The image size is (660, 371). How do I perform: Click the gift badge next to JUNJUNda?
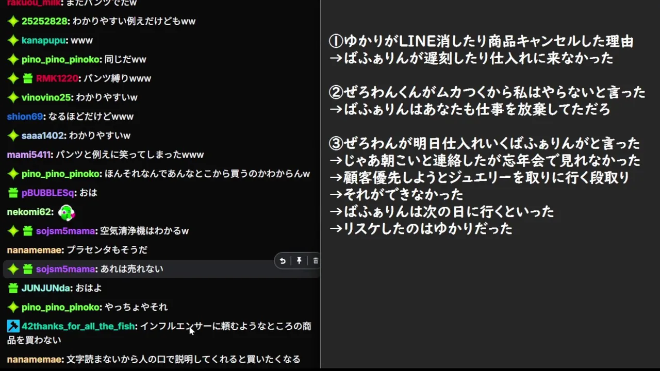click(13, 288)
